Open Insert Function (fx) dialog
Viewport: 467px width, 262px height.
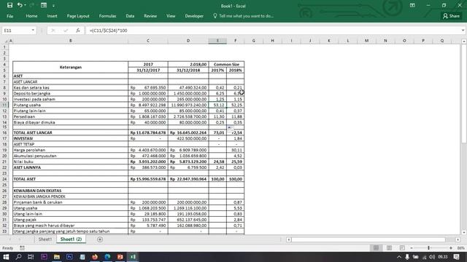click(78, 31)
